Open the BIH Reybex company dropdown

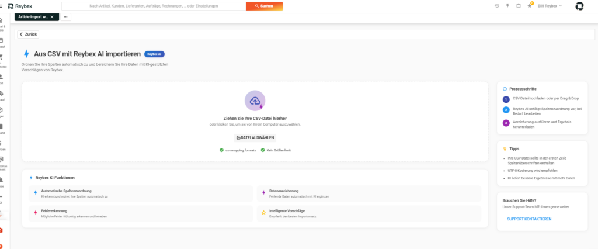550,6
